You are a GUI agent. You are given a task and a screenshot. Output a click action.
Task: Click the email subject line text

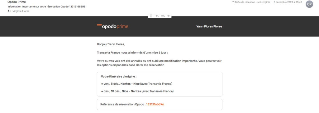(46, 7)
